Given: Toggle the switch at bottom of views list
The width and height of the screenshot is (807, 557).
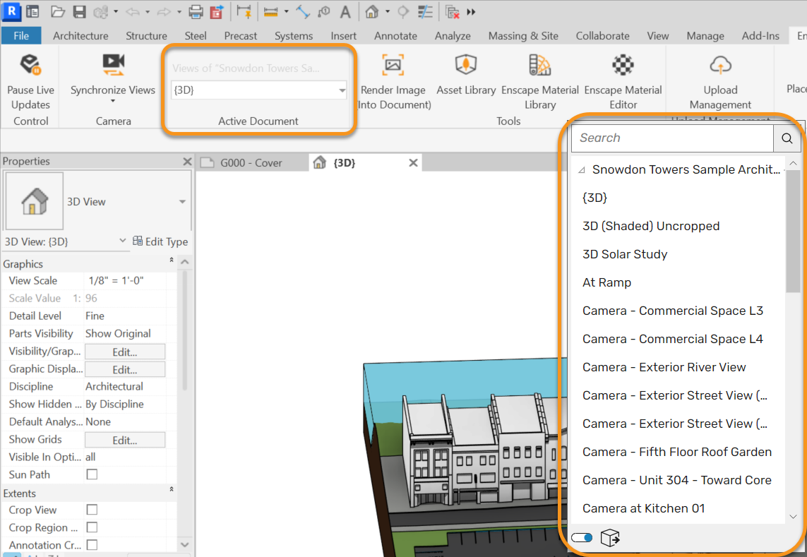Looking at the screenshot, I should pyautogui.click(x=582, y=537).
